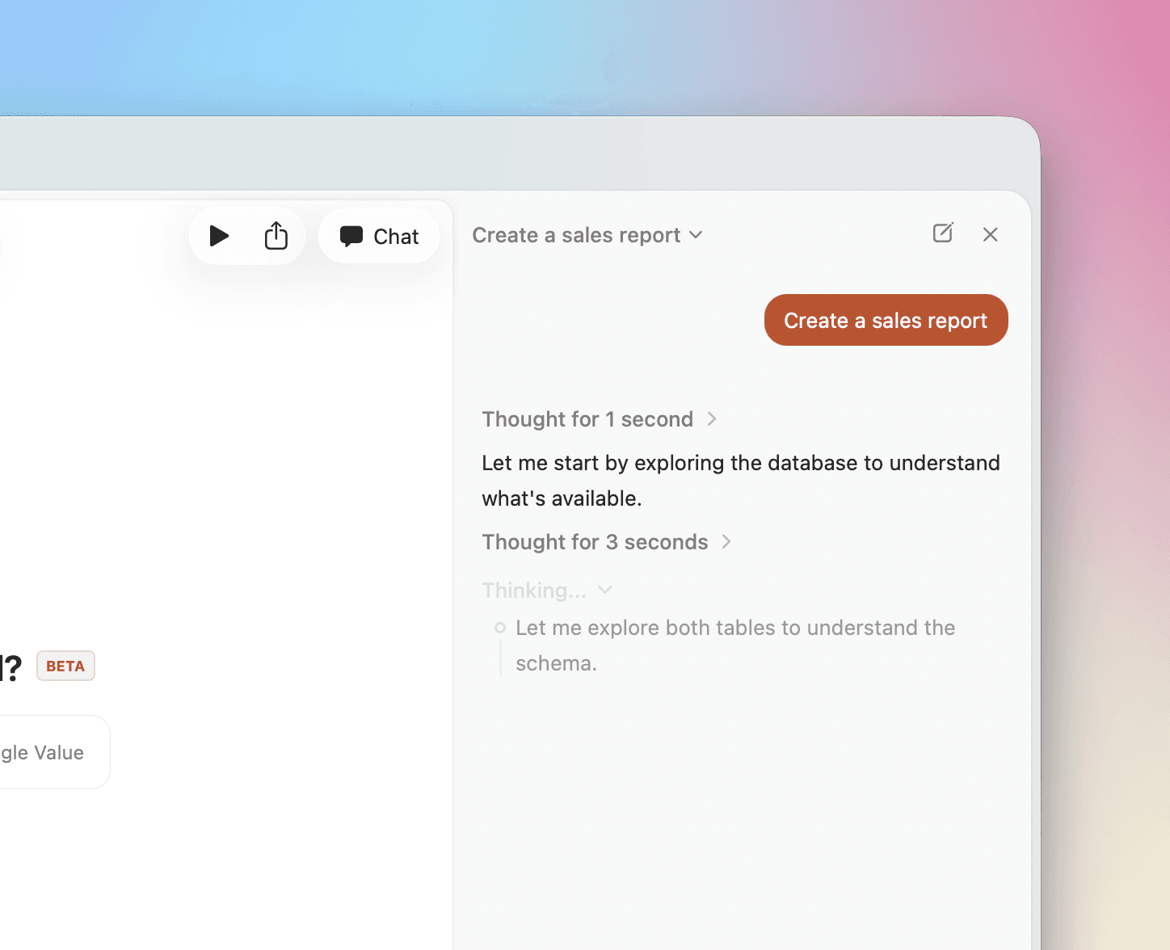Screen dimensions: 1170x950
Task: Toggle the Chat panel button
Action: click(x=379, y=236)
